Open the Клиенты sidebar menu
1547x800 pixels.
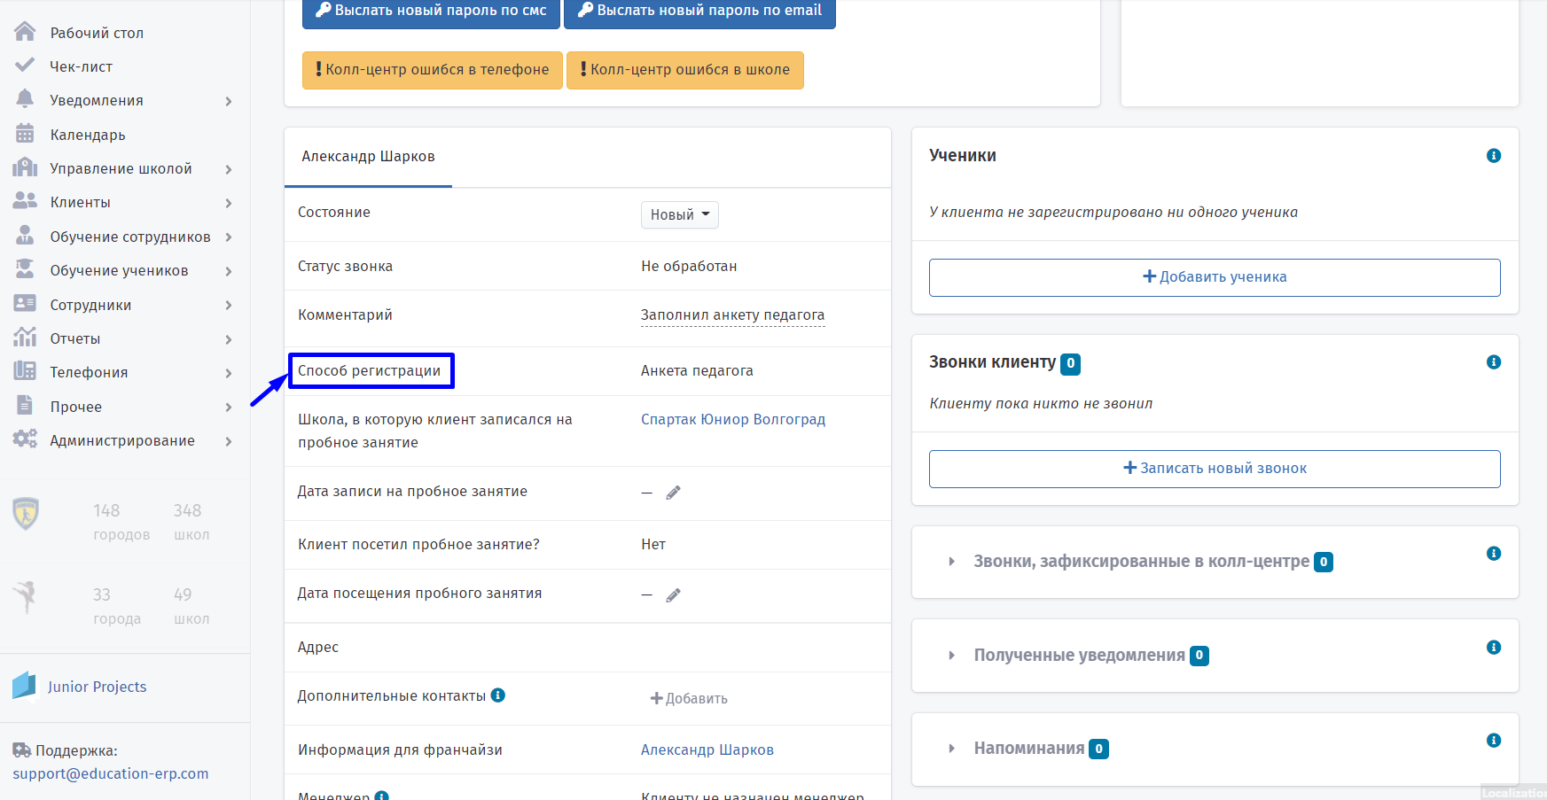pyautogui.click(x=124, y=202)
